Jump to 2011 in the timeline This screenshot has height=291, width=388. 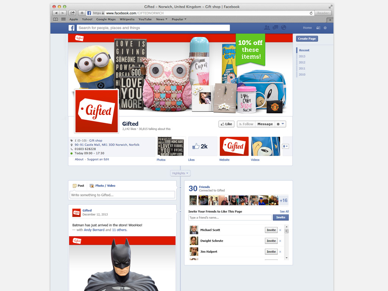[x=302, y=69]
